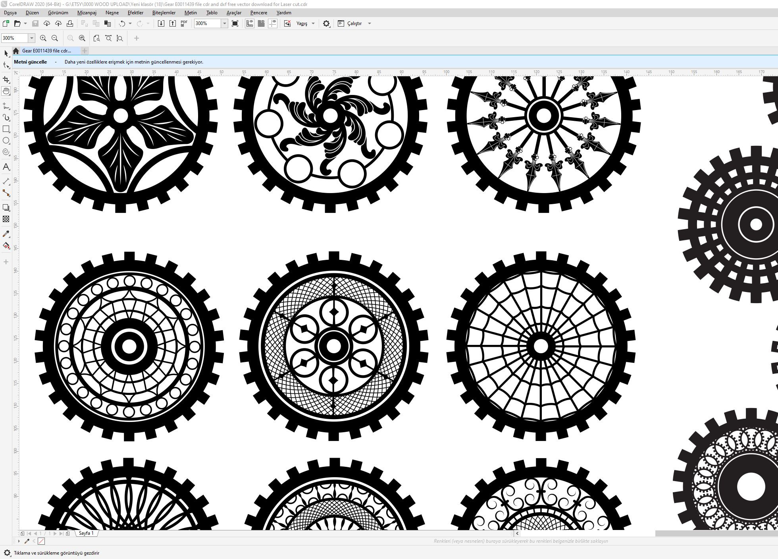Select the Pick tool in the toolbox
Viewport: 778px width, 559px height.
[6, 53]
